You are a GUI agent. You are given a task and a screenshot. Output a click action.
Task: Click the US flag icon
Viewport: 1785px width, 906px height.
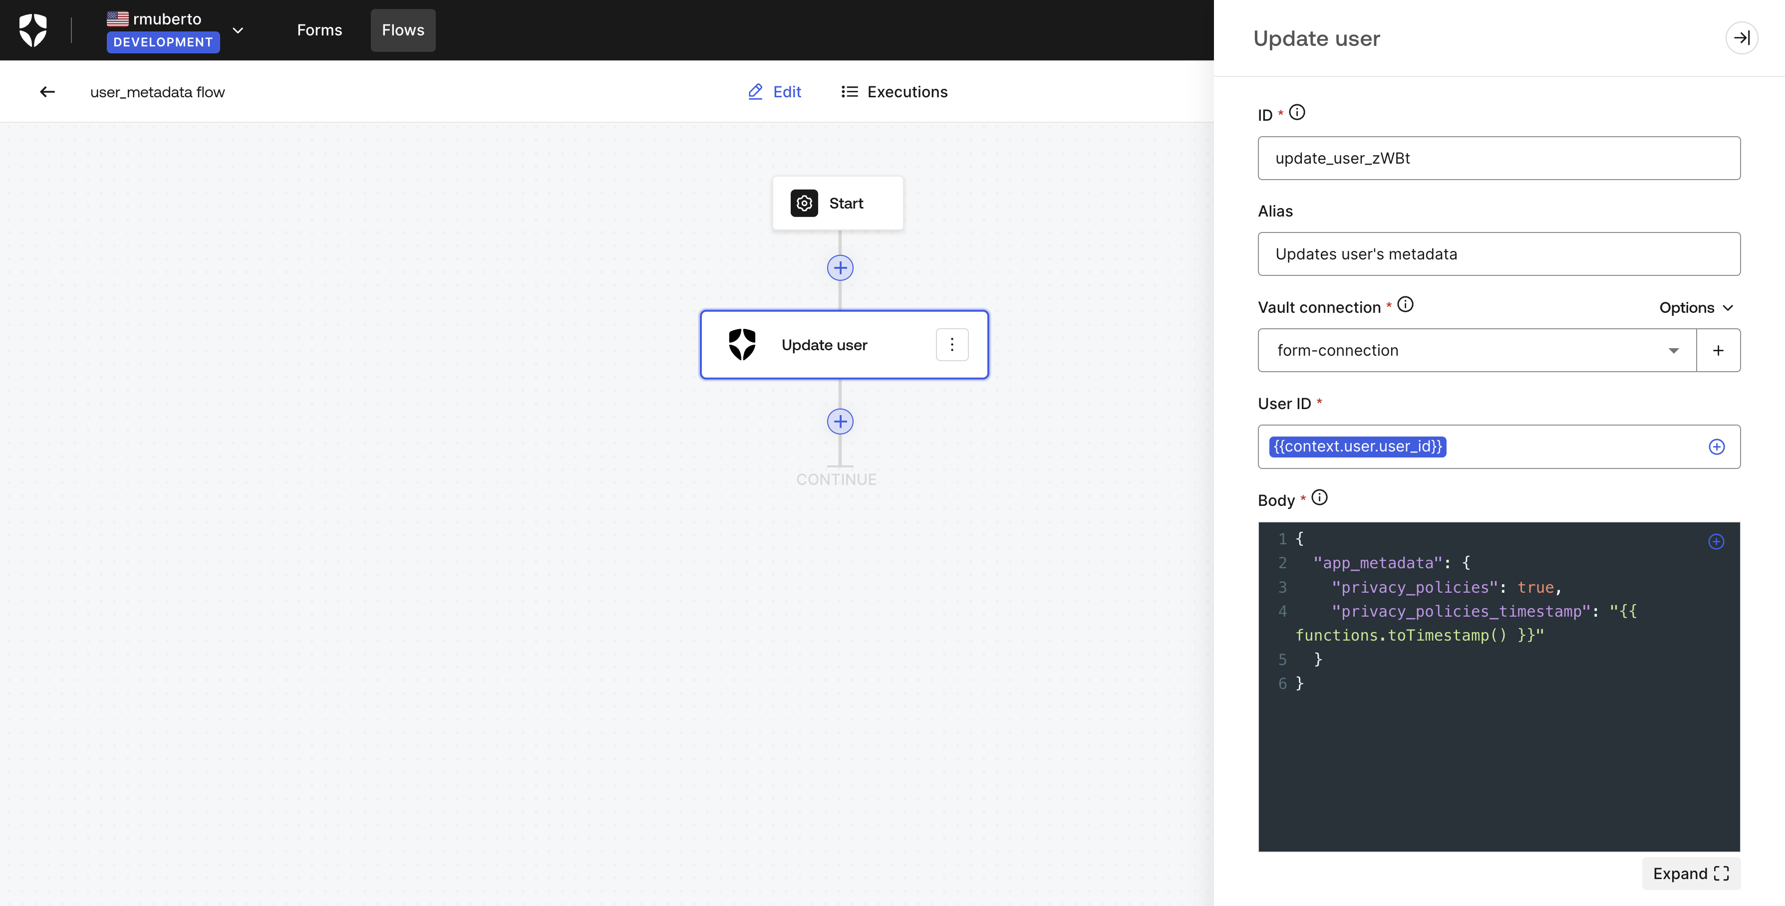(x=118, y=18)
